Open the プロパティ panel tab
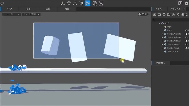Image resolution: width=189 pixels, height=106 pixels. pos(161,63)
